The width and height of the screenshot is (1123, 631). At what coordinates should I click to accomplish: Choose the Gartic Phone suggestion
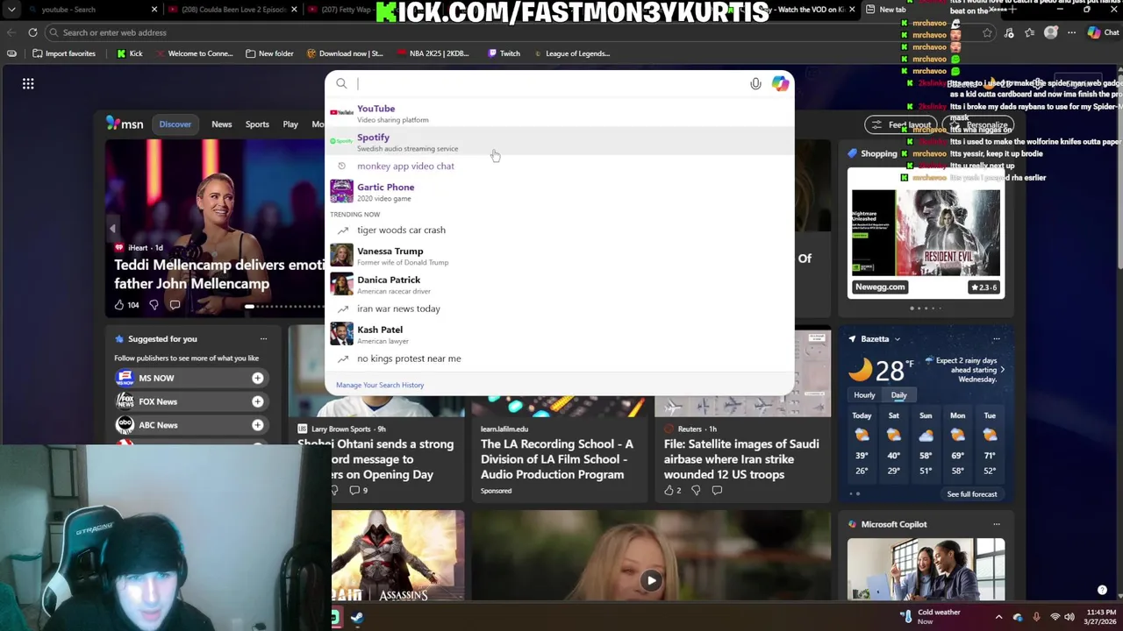[559, 191]
